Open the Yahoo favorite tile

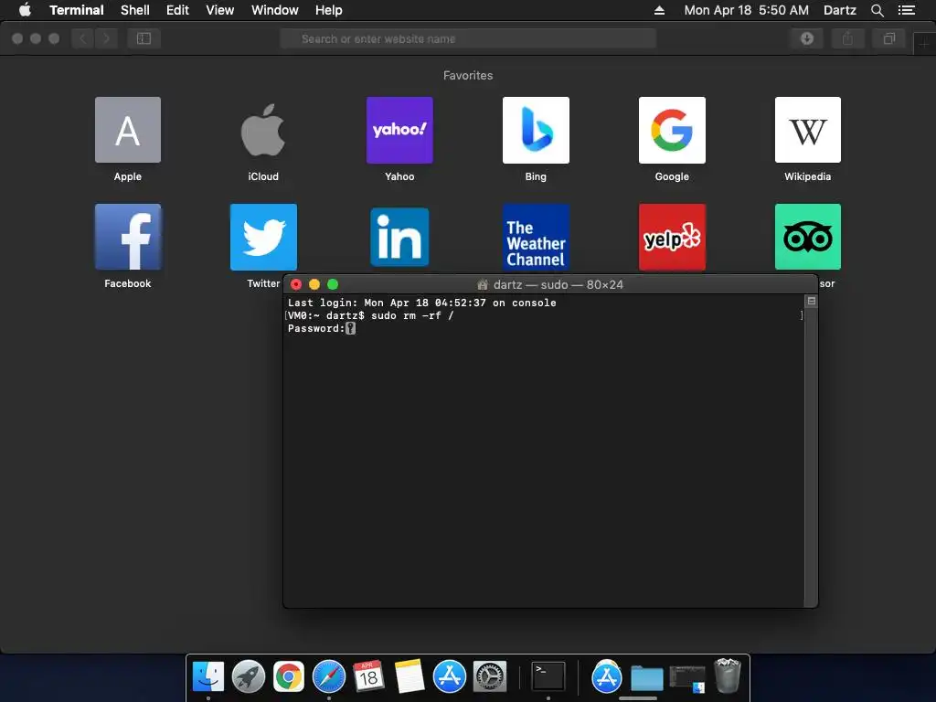tap(399, 130)
